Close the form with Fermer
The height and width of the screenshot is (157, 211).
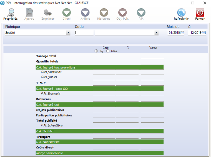tap(200, 13)
